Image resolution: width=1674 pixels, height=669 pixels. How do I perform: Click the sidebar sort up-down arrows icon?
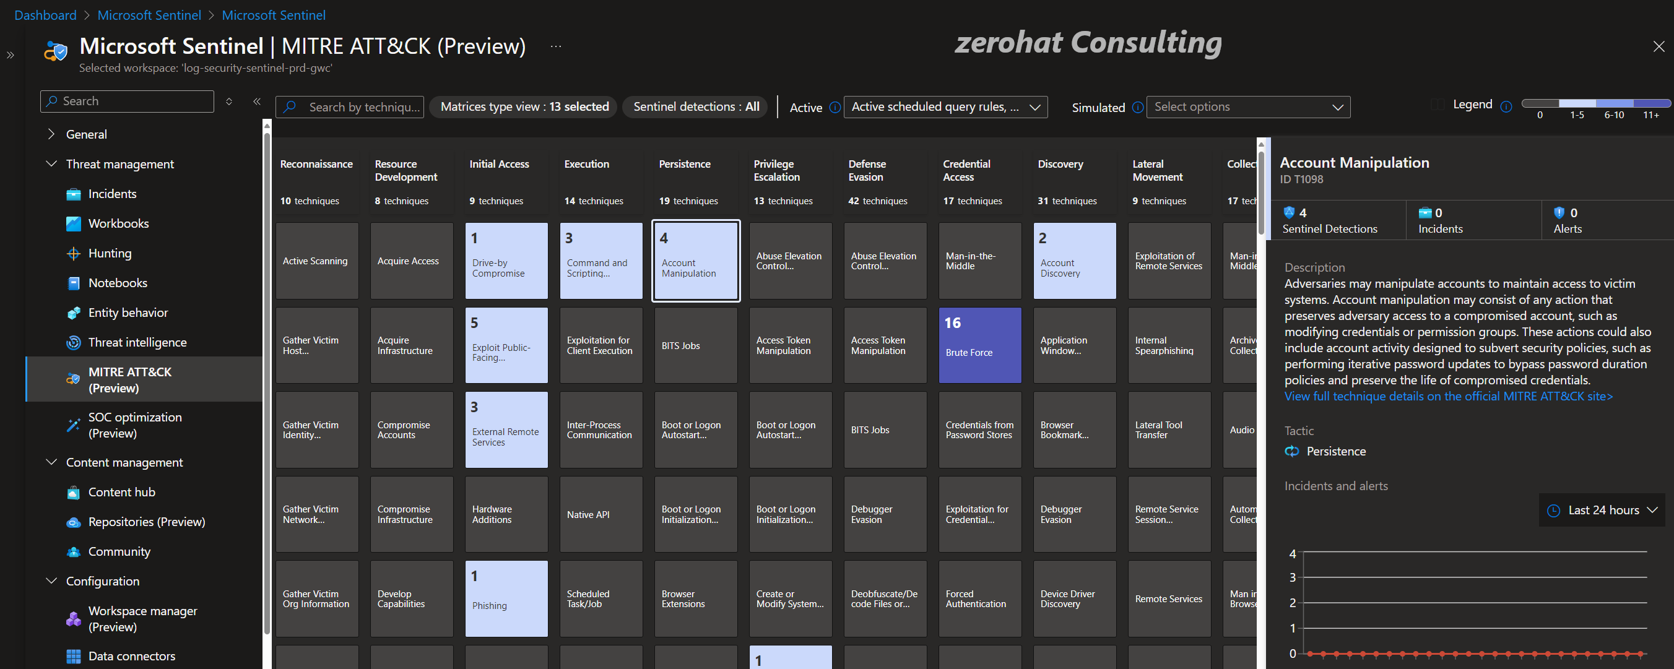point(228,101)
